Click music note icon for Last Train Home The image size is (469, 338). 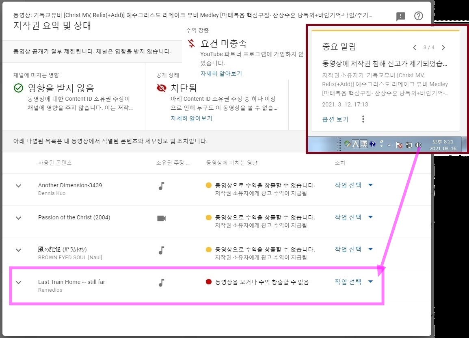click(161, 282)
